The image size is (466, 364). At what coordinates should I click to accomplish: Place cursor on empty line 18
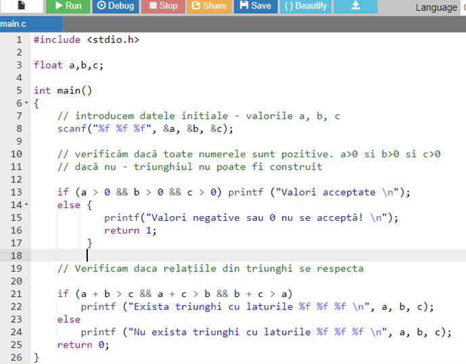coord(203,255)
